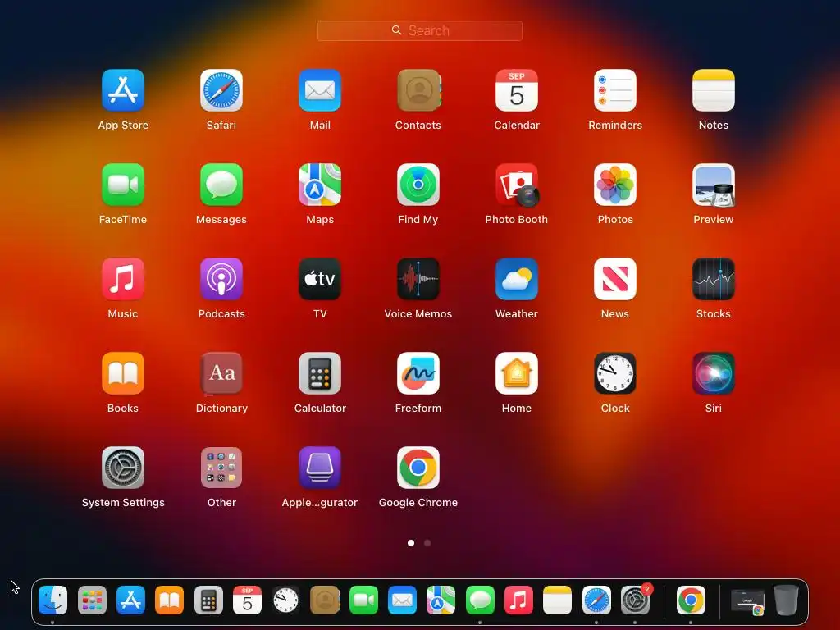Open the Find My app
Screen dimensions: 840x630
(x=418, y=185)
